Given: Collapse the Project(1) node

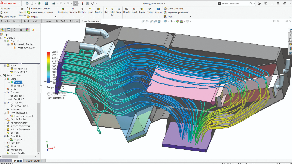Looking at the screenshot, I should [5, 41].
